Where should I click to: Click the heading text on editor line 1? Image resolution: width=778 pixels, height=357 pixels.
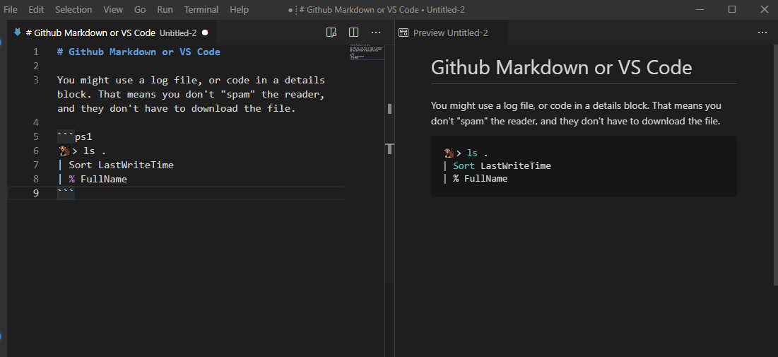click(x=138, y=52)
